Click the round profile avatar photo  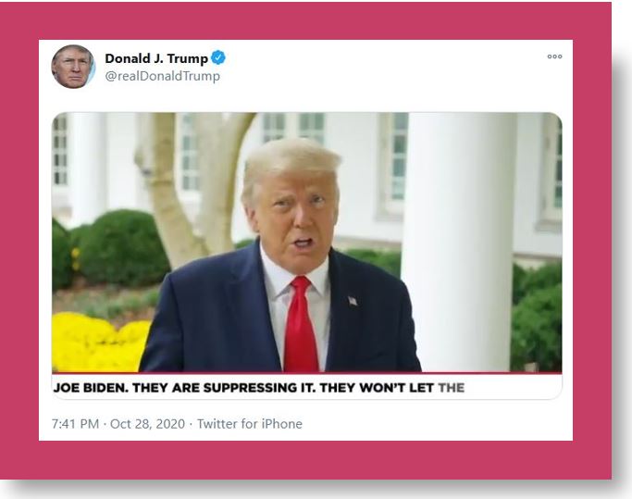(73, 67)
